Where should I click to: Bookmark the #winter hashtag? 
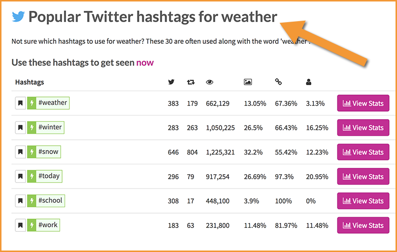(x=21, y=127)
